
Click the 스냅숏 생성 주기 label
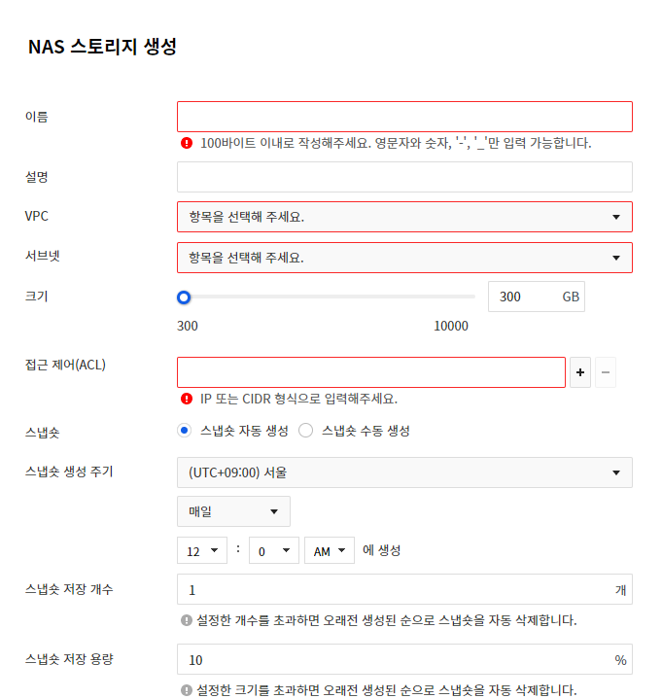69,472
